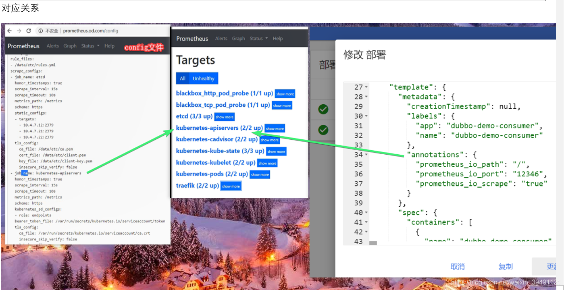This screenshot has width=564, height=290.
Task: Select the Unhealthy targets filter button
Action: pos(204,79)
